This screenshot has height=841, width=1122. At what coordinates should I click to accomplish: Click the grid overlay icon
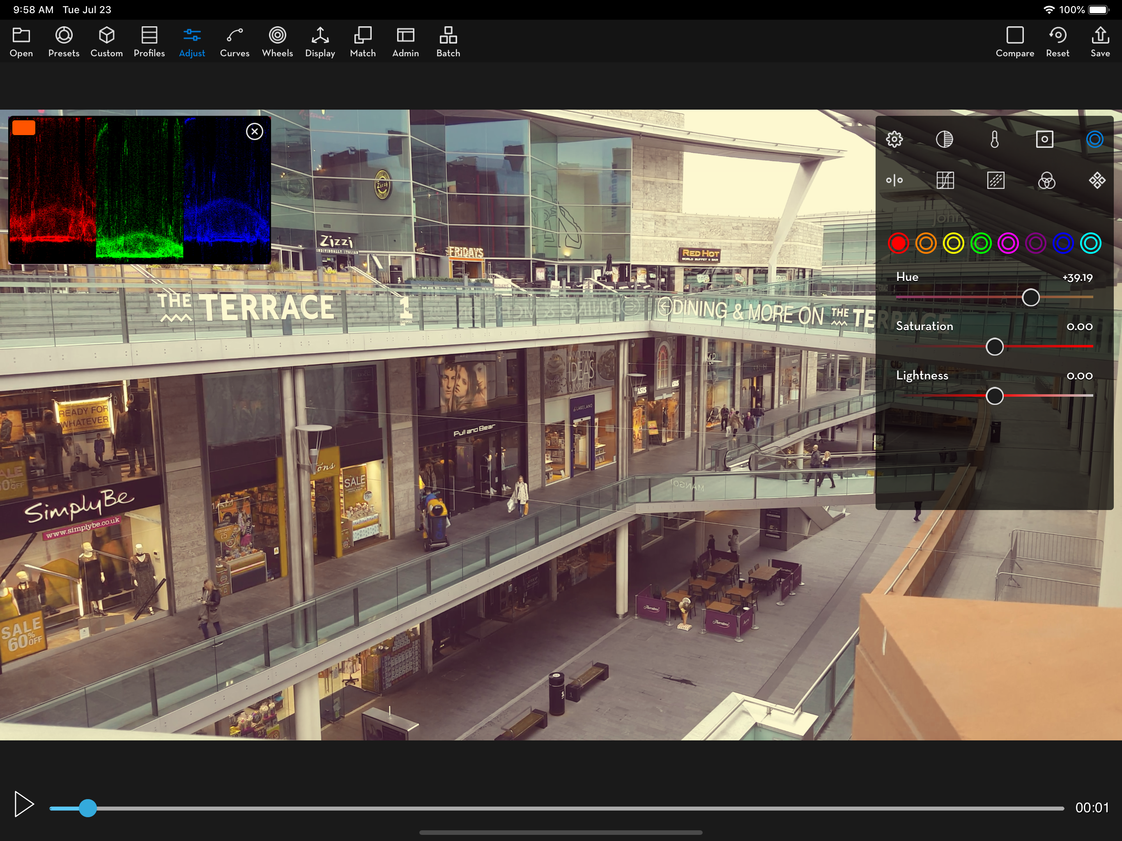[945, 181]
